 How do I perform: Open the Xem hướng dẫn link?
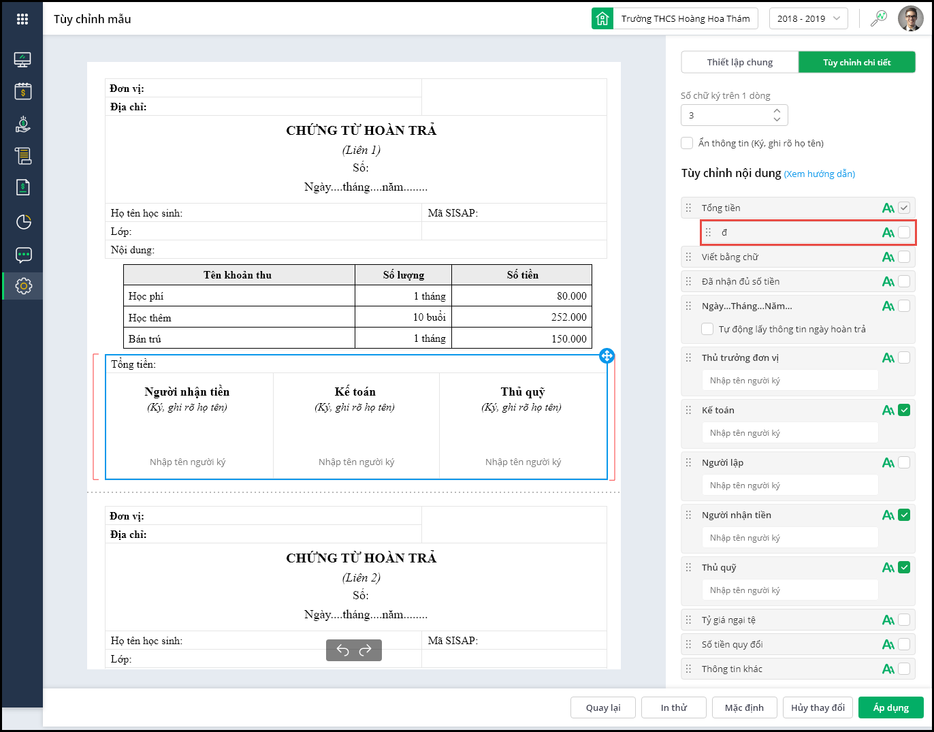pyautogui.click(x=820, y=174)
